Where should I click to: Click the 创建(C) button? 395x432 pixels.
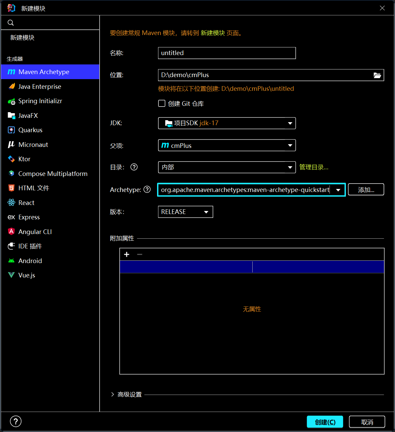pyautogui.click(x=325, y=422)
